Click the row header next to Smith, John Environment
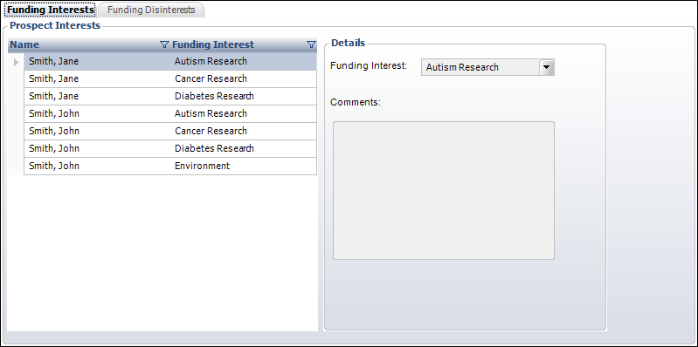Screen dimensions: 698x347 [x=16, y=166]
